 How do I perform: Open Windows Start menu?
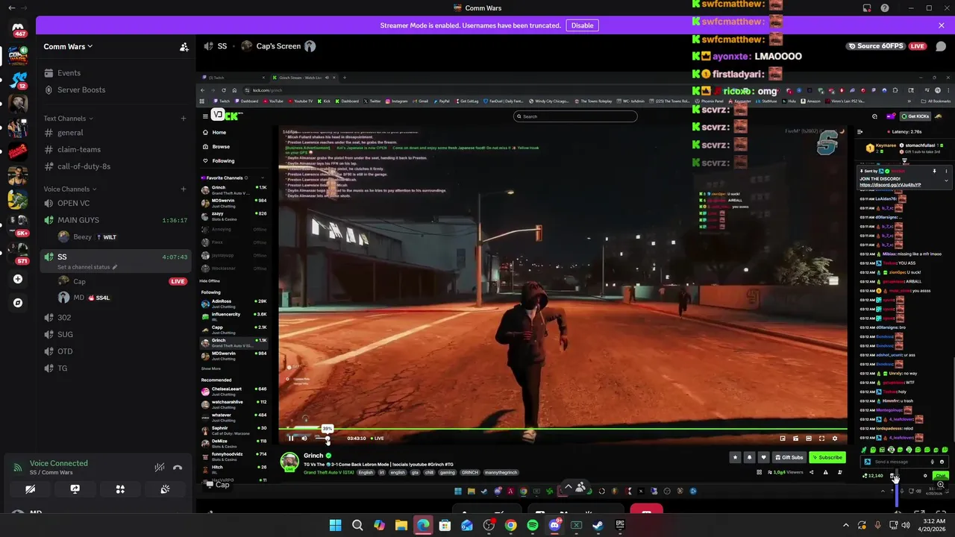click(335, 525)
